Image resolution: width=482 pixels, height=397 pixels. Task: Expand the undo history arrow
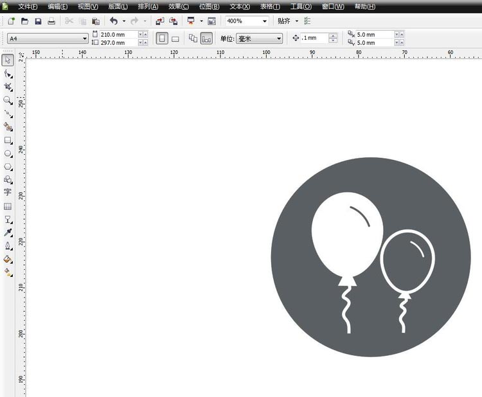click(x=124, y=21)
